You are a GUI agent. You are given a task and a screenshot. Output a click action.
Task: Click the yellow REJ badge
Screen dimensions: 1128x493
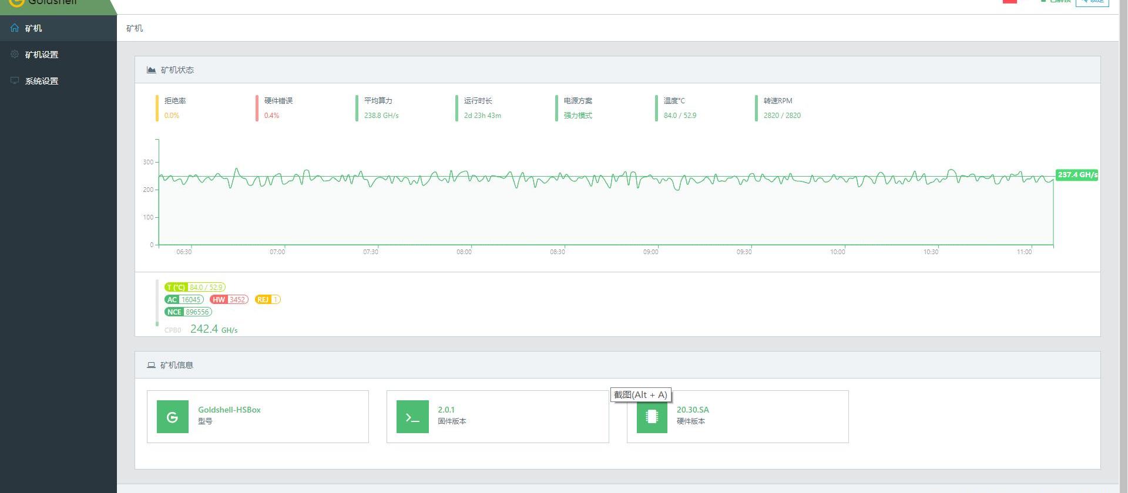coord(267,299)
